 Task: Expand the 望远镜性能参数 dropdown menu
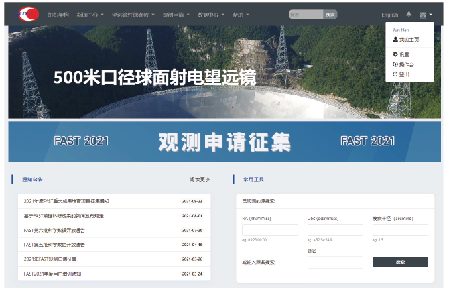tap(133, 15)
